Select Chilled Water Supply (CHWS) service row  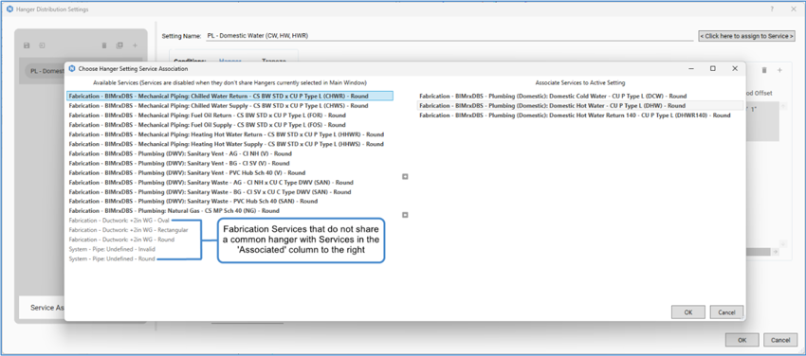point(229,106)
